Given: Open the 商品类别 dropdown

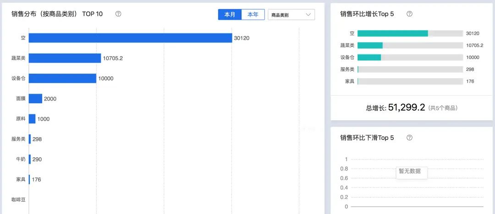Looking at the screenshot, I should (x=291, y=15).
